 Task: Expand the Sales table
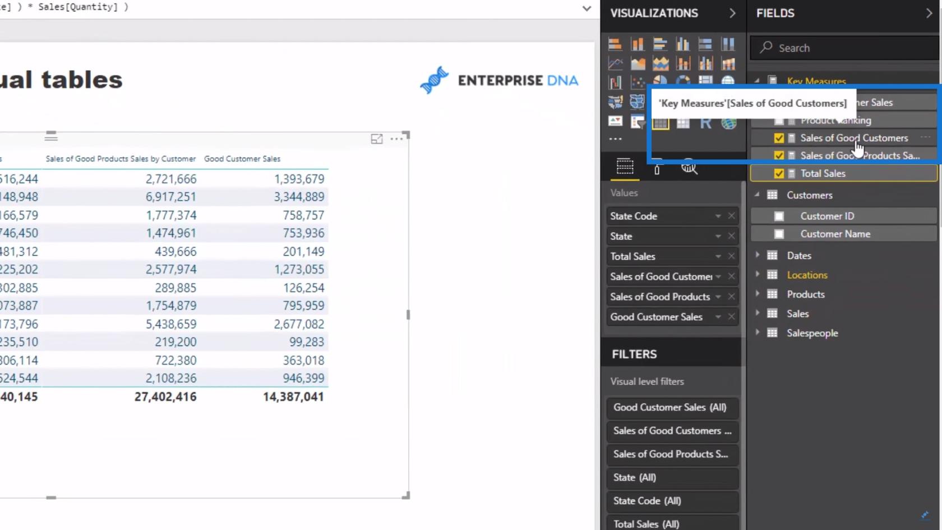pos(757,313)
